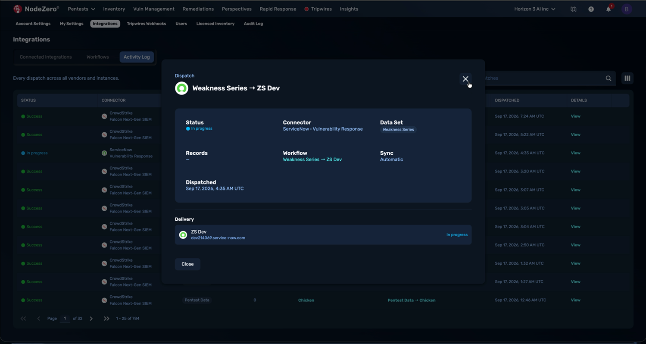Open the Horizon 3 AI inc account dropdown
This screenshot has height=344, width=646.
click(x=535, y=9)
